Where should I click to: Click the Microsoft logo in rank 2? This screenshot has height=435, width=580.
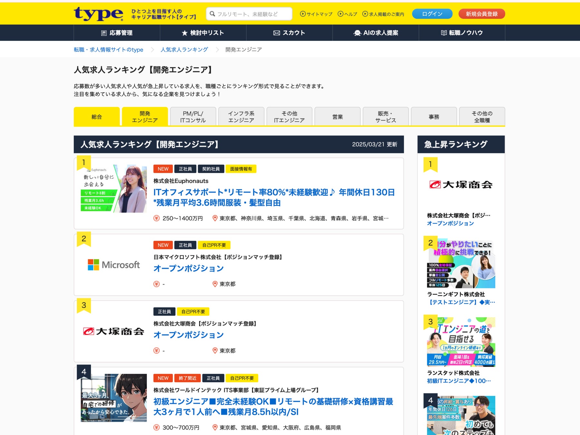pyautogui.click(x=114, y=265)
